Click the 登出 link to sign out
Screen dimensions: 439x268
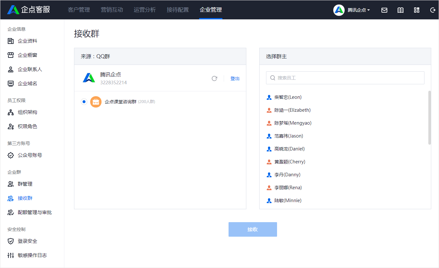(x=235, y=78)
